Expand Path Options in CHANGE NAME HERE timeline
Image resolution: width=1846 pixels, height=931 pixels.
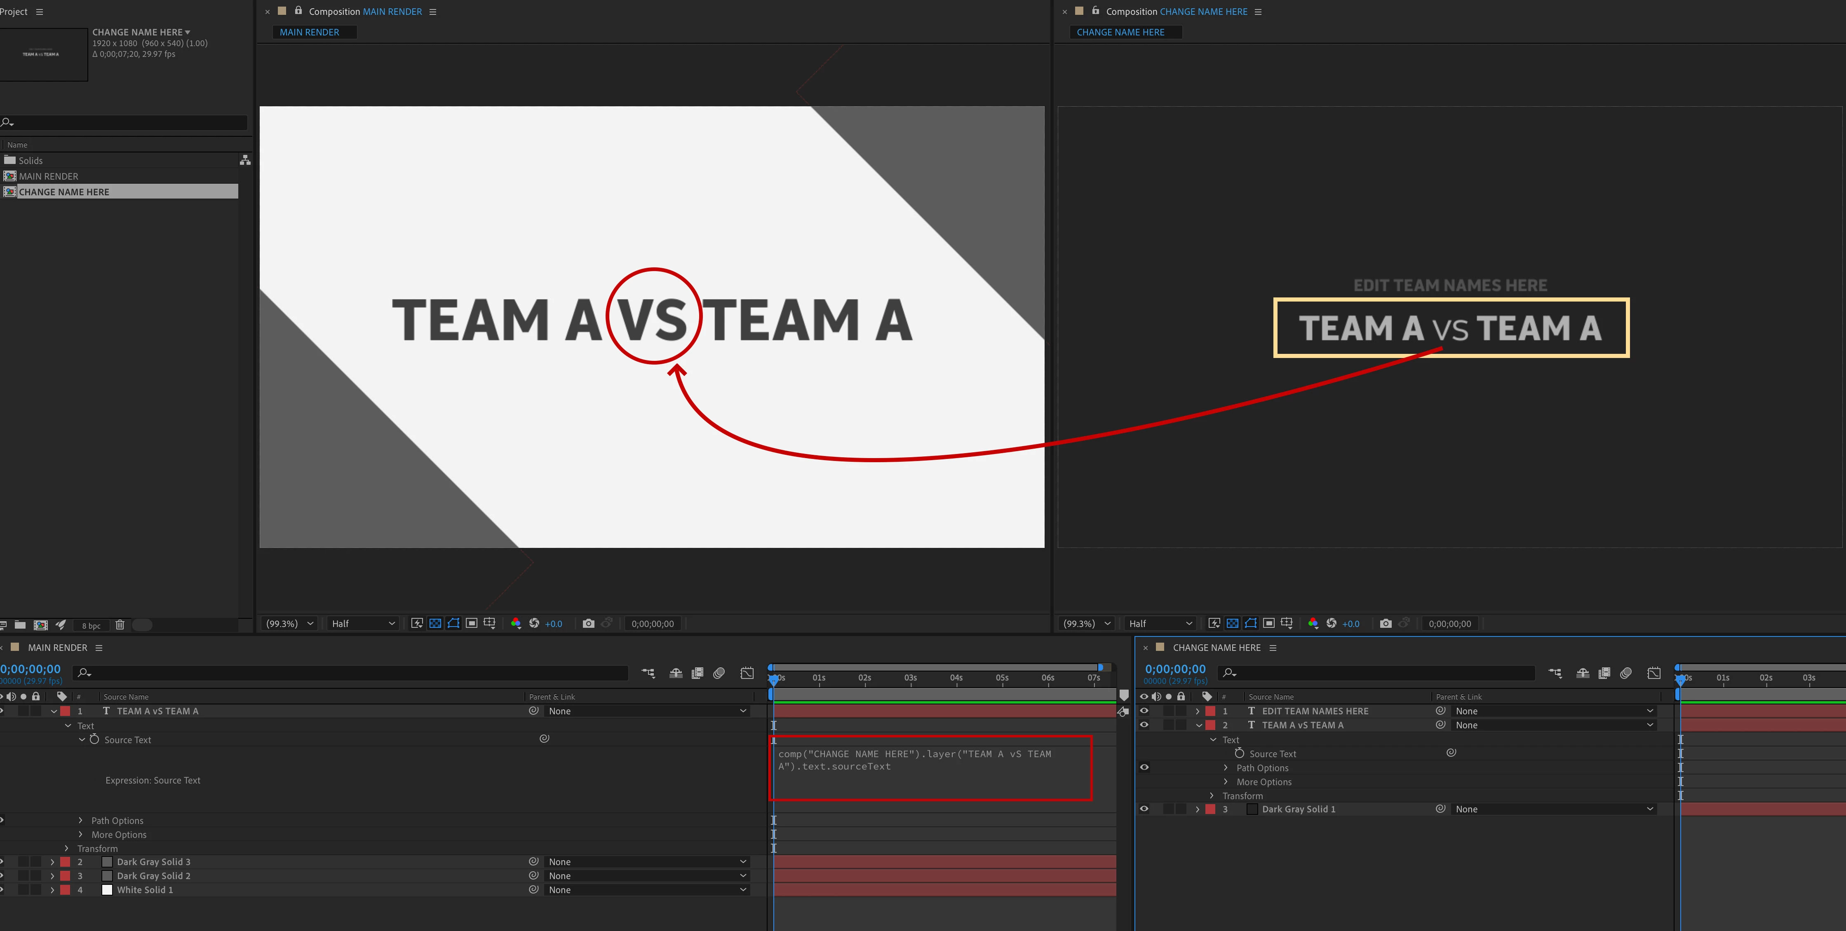pyautogui.click(x=1226, y=768)
